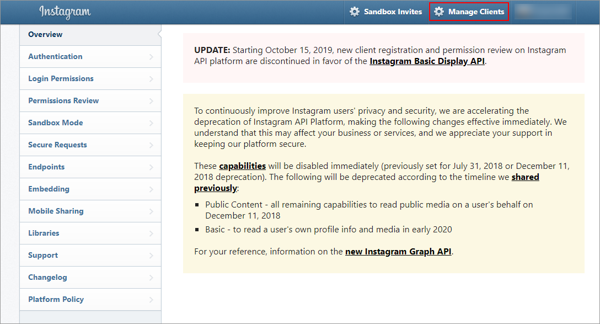Go to Login Permissions
The height and width of the screenshot is (324, 600).
[x=90, y=78]
